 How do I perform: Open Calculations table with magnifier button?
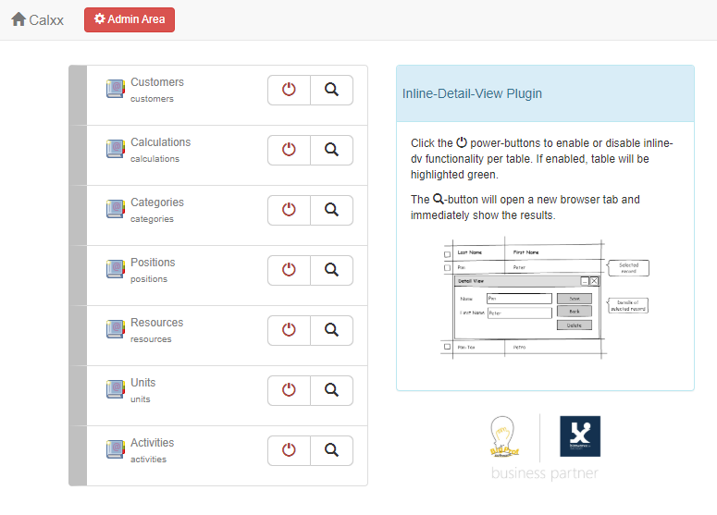click(x=331, y=150)
